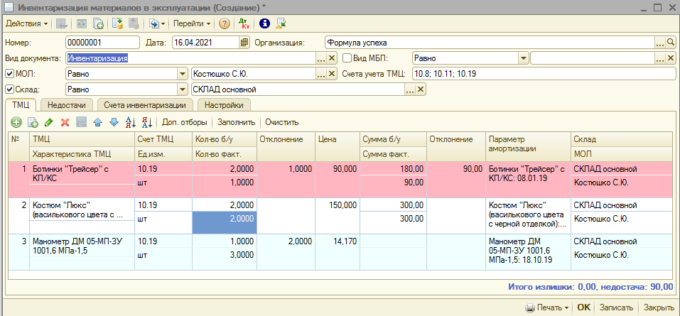Enable the Вид МБП checkbox
680x316 pixels.
coord(347,58)
